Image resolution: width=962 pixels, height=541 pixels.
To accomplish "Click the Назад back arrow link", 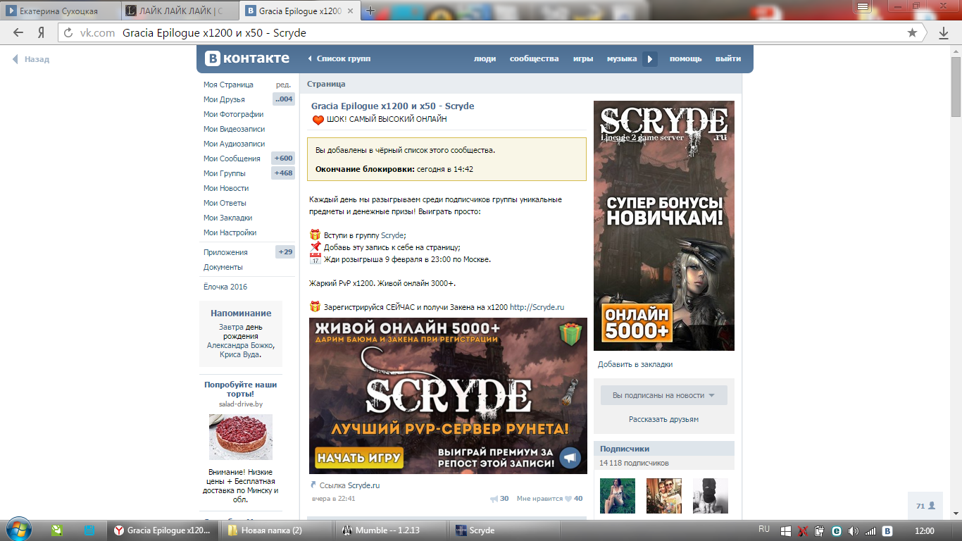I will [x=31, y=59].
